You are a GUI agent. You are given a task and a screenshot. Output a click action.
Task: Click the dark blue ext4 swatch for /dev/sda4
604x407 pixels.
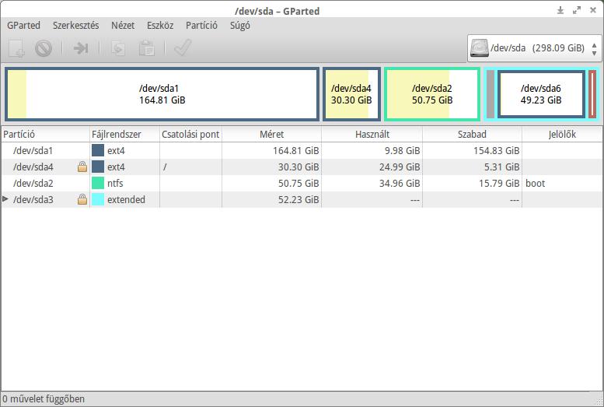click(x=98, y=167)
